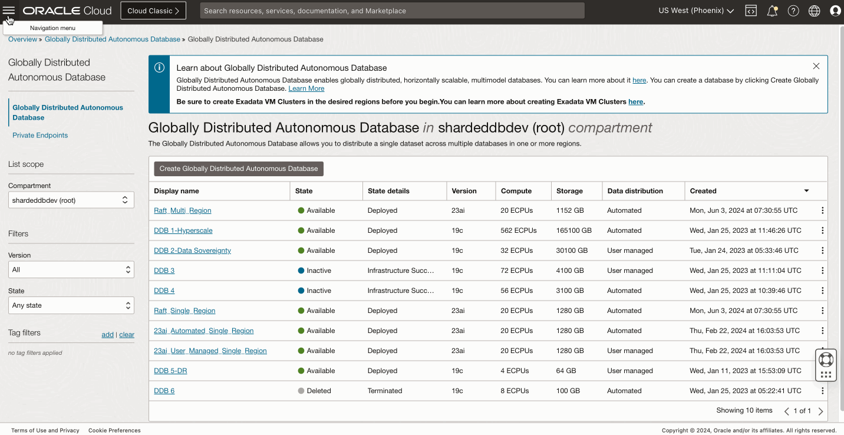Open the kebab menu for DDB 5-DR
The width and height of the screenshot is (844, 435).
[823, 370]
